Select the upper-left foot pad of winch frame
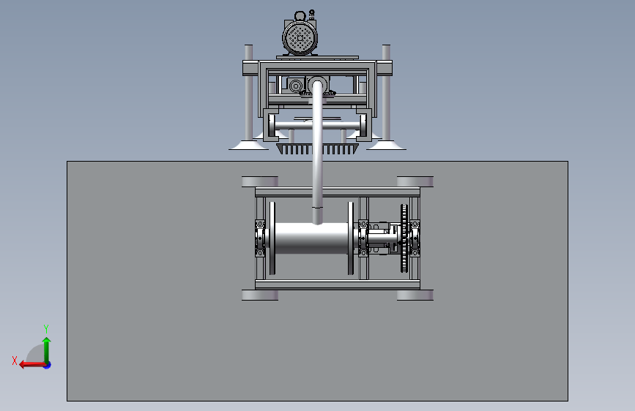The height and width of the screenshot is (411, 635). [x=260, y=181]
